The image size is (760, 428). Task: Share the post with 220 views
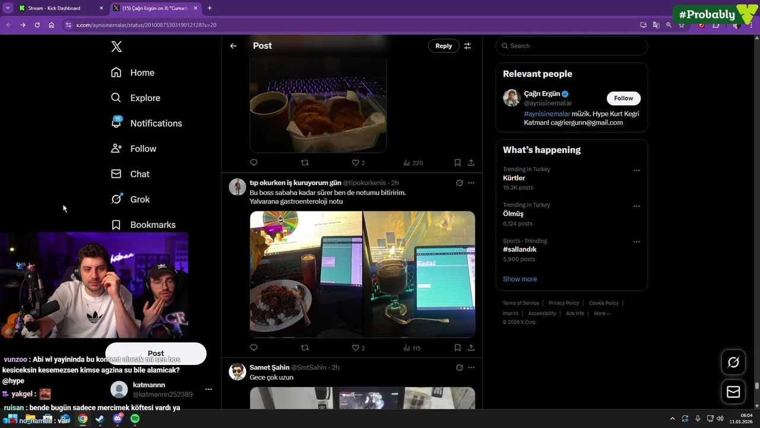[x=471, y=162]
